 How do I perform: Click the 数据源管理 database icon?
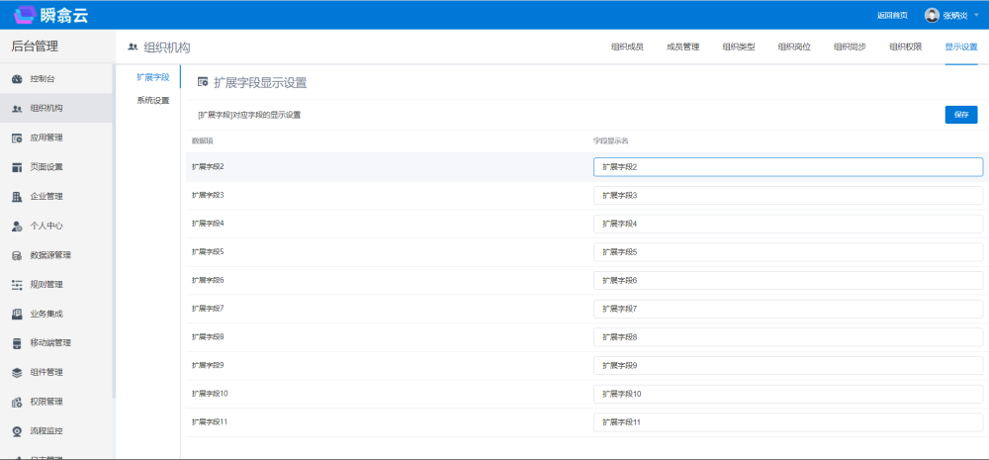17,255
